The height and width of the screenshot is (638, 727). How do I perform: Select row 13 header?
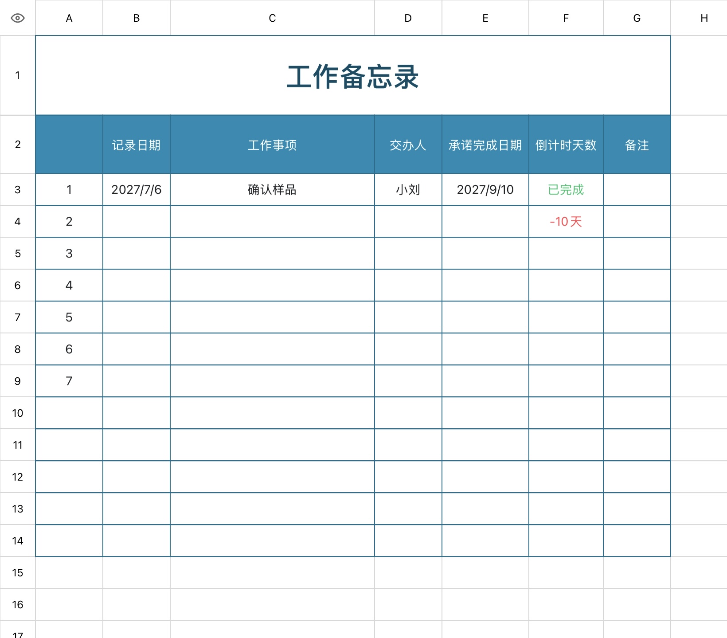tap(18, 509)
